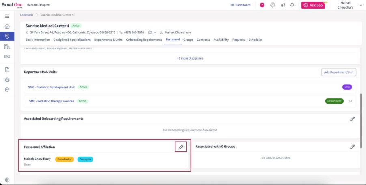Open the hamburger menu in the sidebar
Screen dimensions: 366x185
click(x=7, y=16)
